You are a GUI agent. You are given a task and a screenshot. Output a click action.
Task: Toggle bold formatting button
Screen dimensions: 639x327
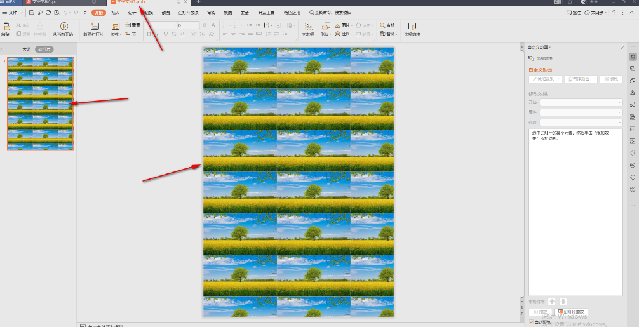pos(149,34)
